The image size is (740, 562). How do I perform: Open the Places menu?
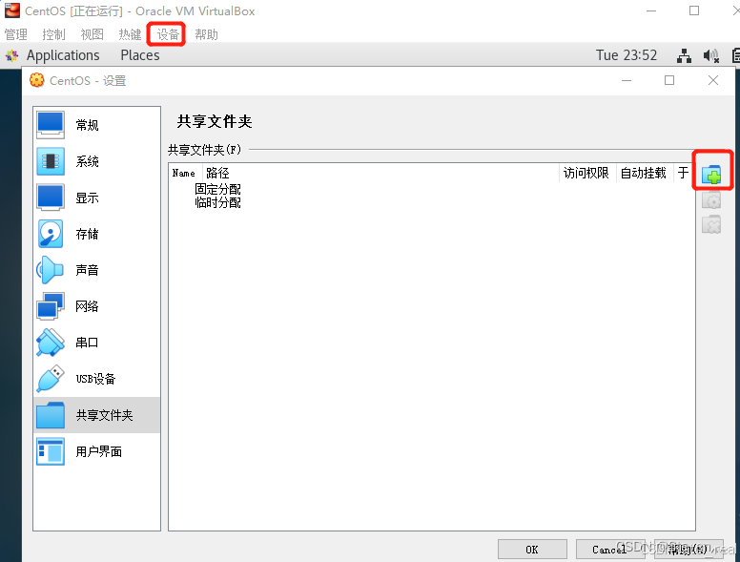coord(140,55)
